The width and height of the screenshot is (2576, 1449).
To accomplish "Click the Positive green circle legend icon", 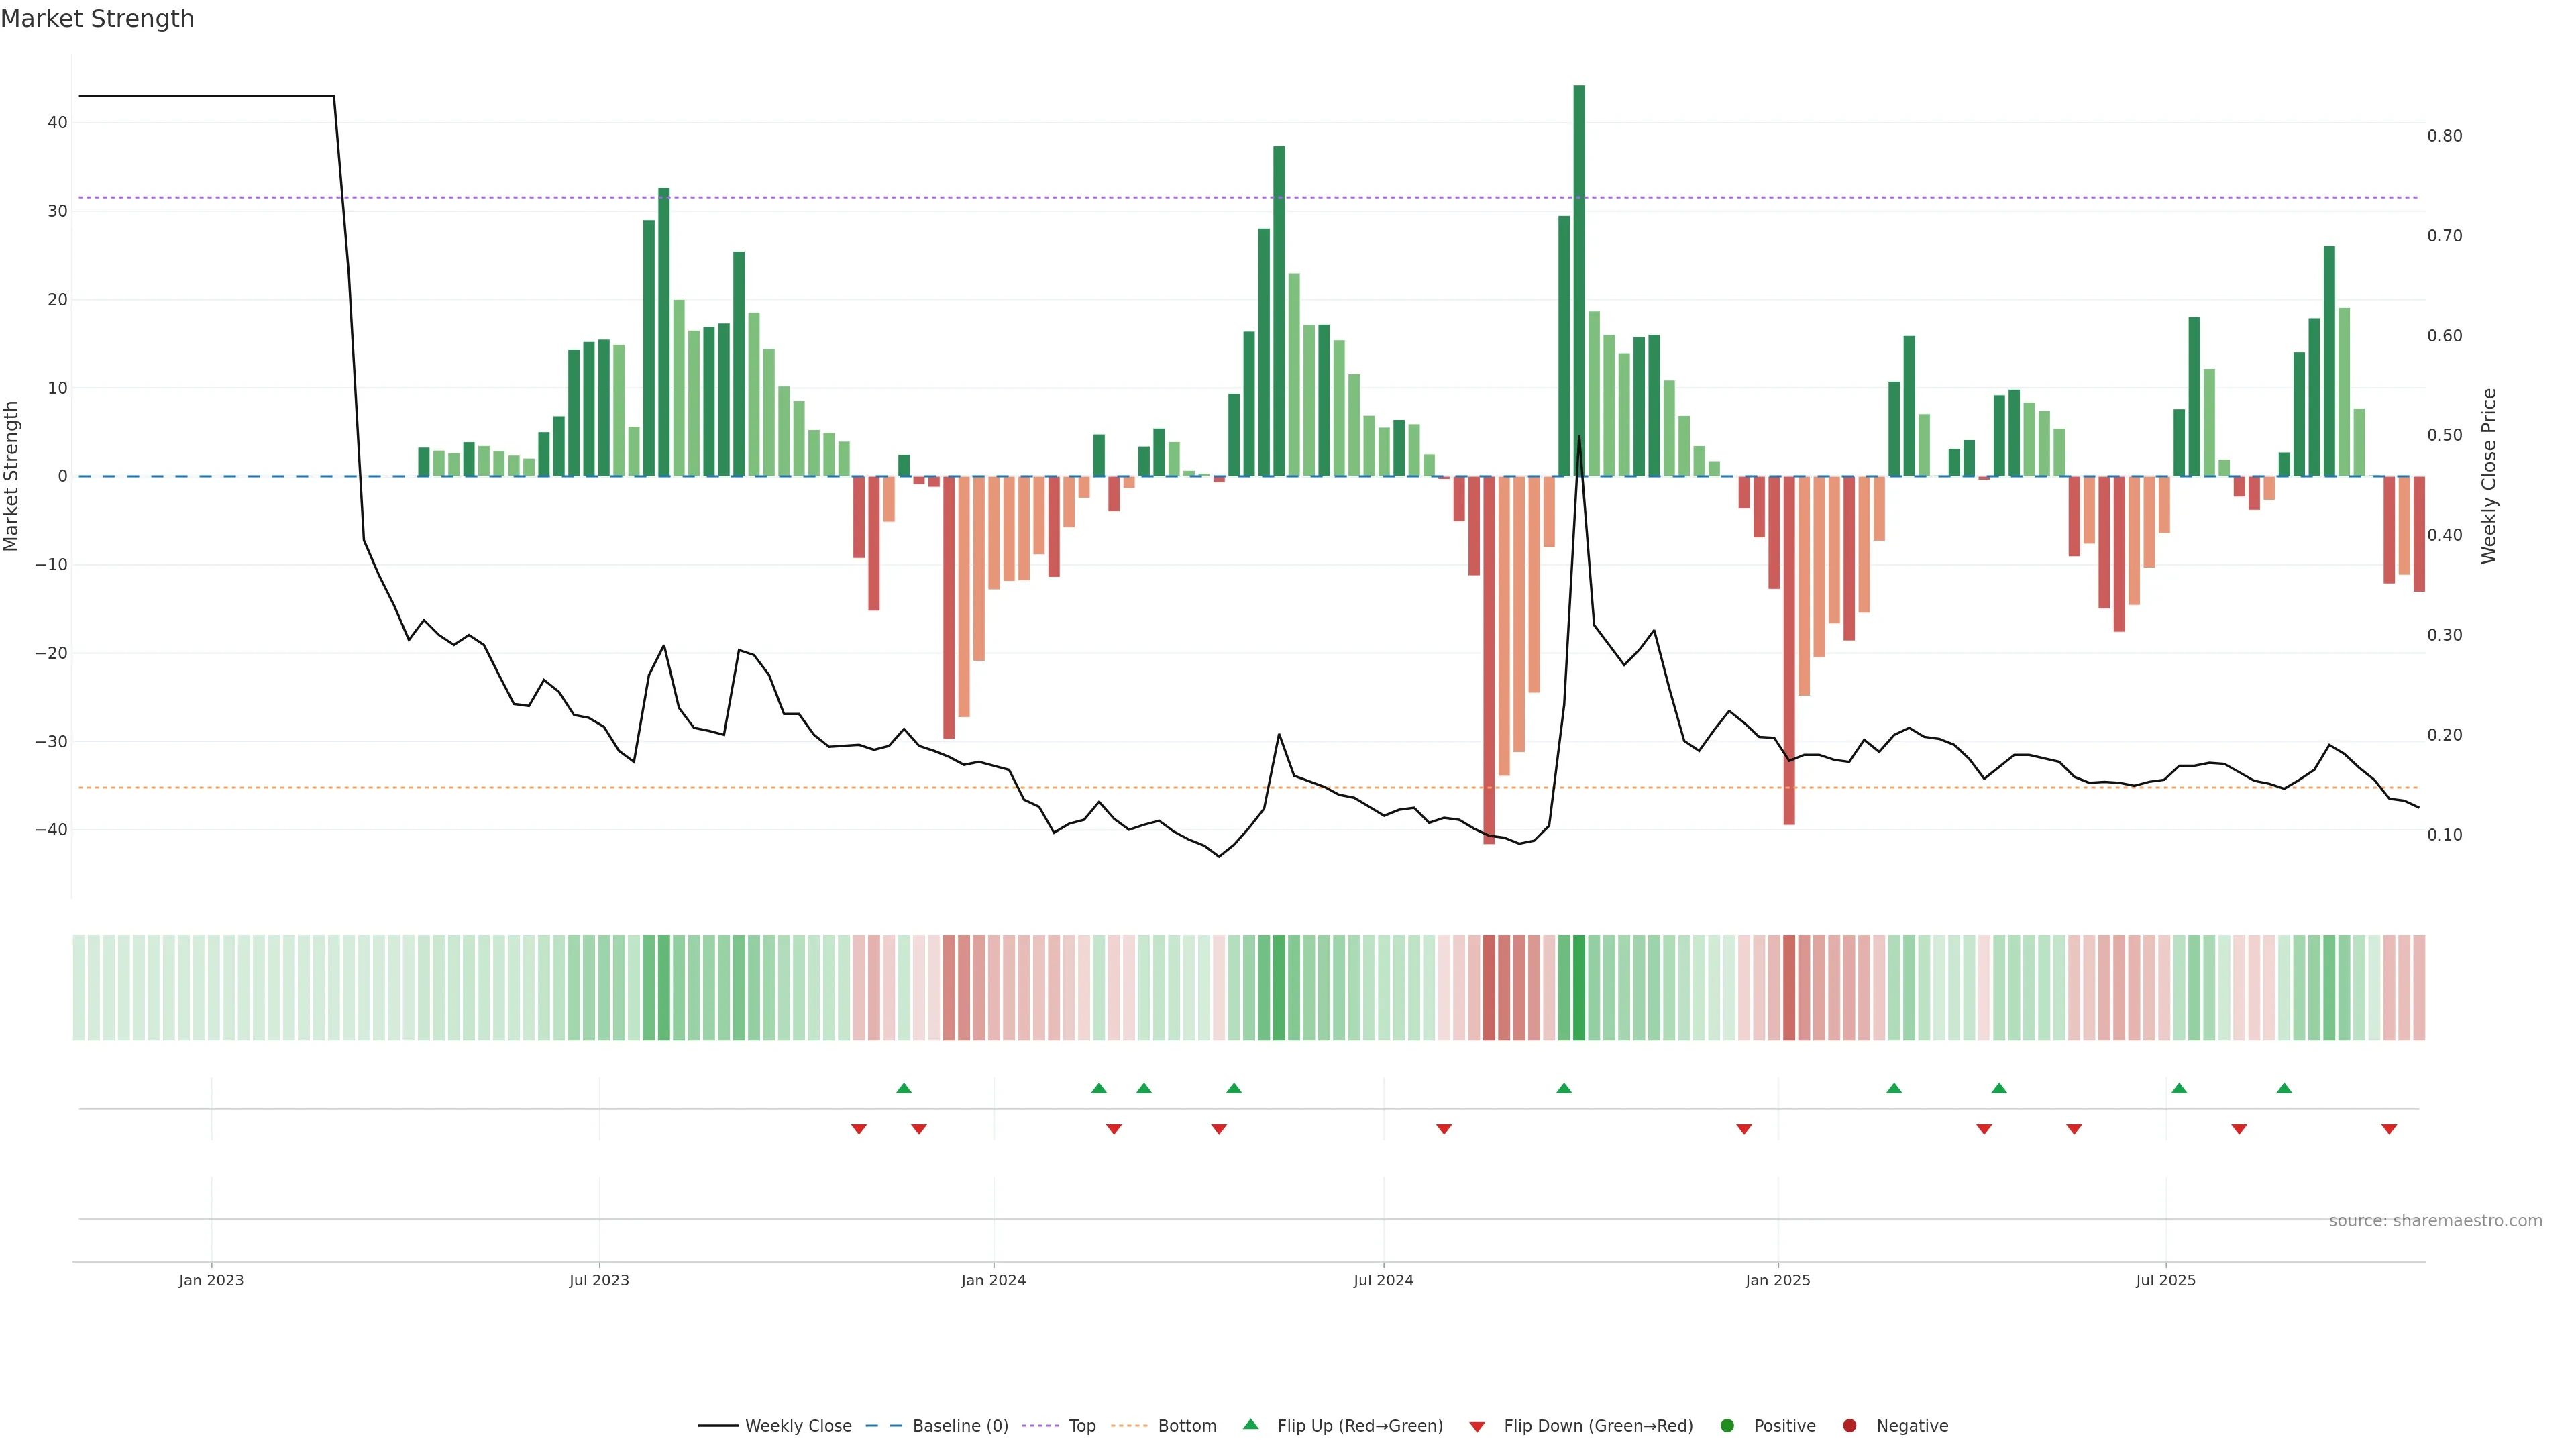I will tap(1727, 1425).
